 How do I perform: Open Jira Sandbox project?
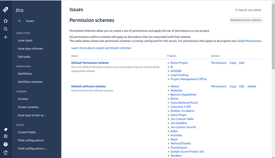[x=179, y=123]
